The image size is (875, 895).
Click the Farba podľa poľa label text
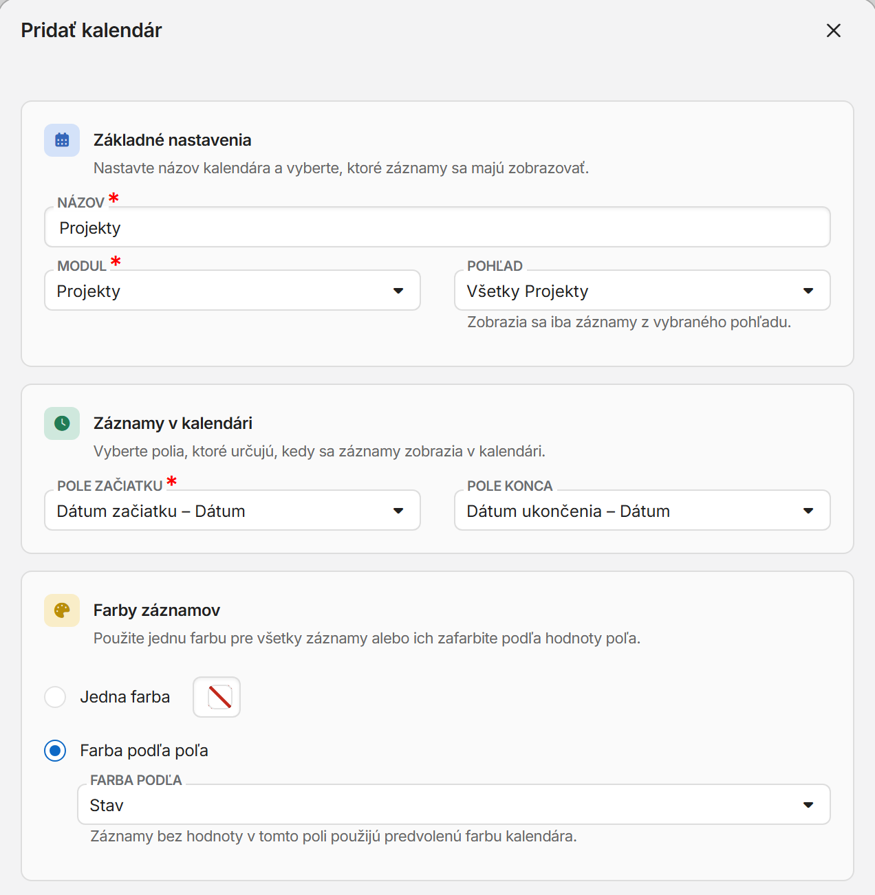coord(144,751)
